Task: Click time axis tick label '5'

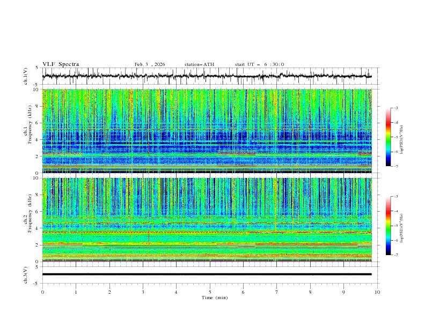Action: (x=210, y=292)
